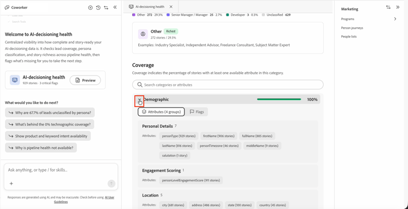
Task: Close the AI-decisioning health tab
Action: tap(171, 7)
